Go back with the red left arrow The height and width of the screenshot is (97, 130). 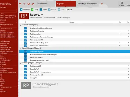[x=20, y=4]
